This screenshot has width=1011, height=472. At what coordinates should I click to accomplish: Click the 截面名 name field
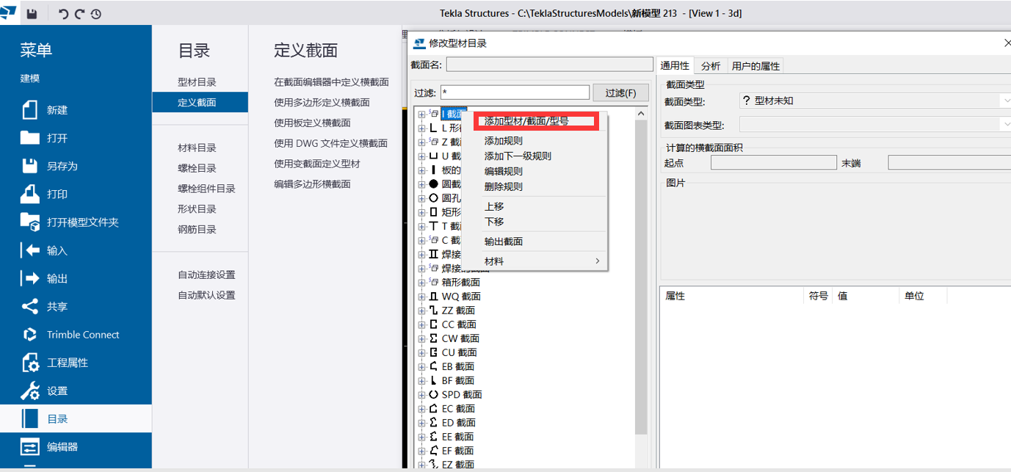[x=549, y=65]
